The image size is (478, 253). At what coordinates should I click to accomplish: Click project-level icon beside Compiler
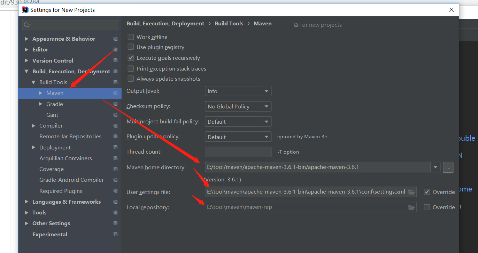(x=115, y=125)
